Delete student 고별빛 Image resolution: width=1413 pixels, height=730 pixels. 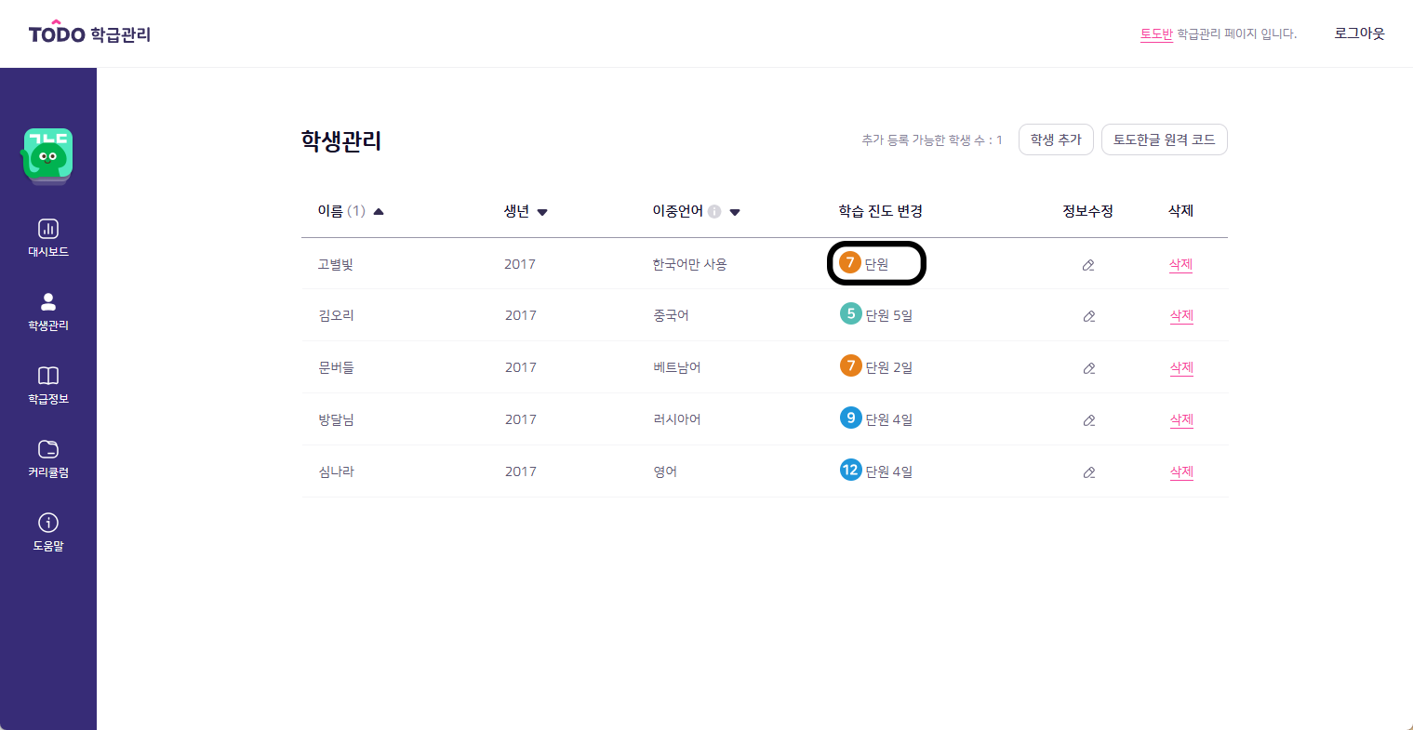click(1180, 264)
